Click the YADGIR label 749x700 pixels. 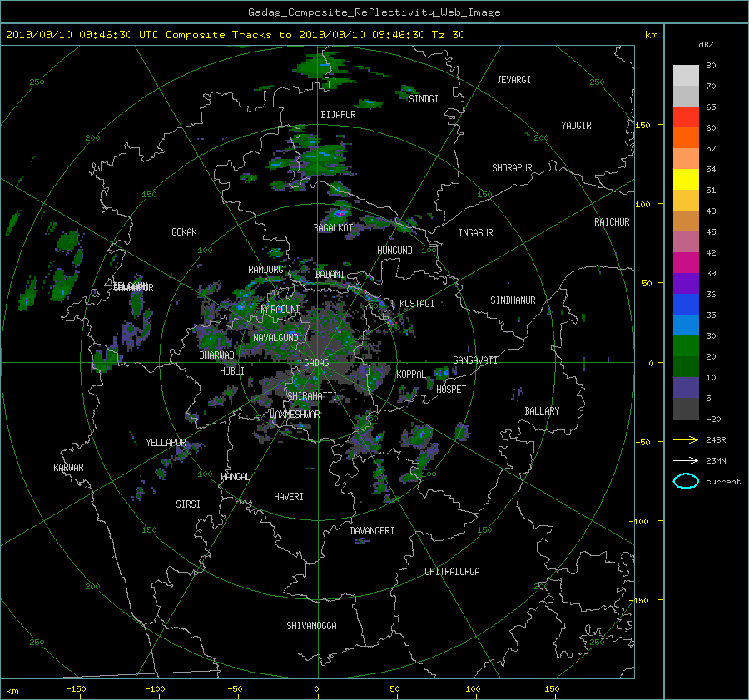click(x=576, y=126)
